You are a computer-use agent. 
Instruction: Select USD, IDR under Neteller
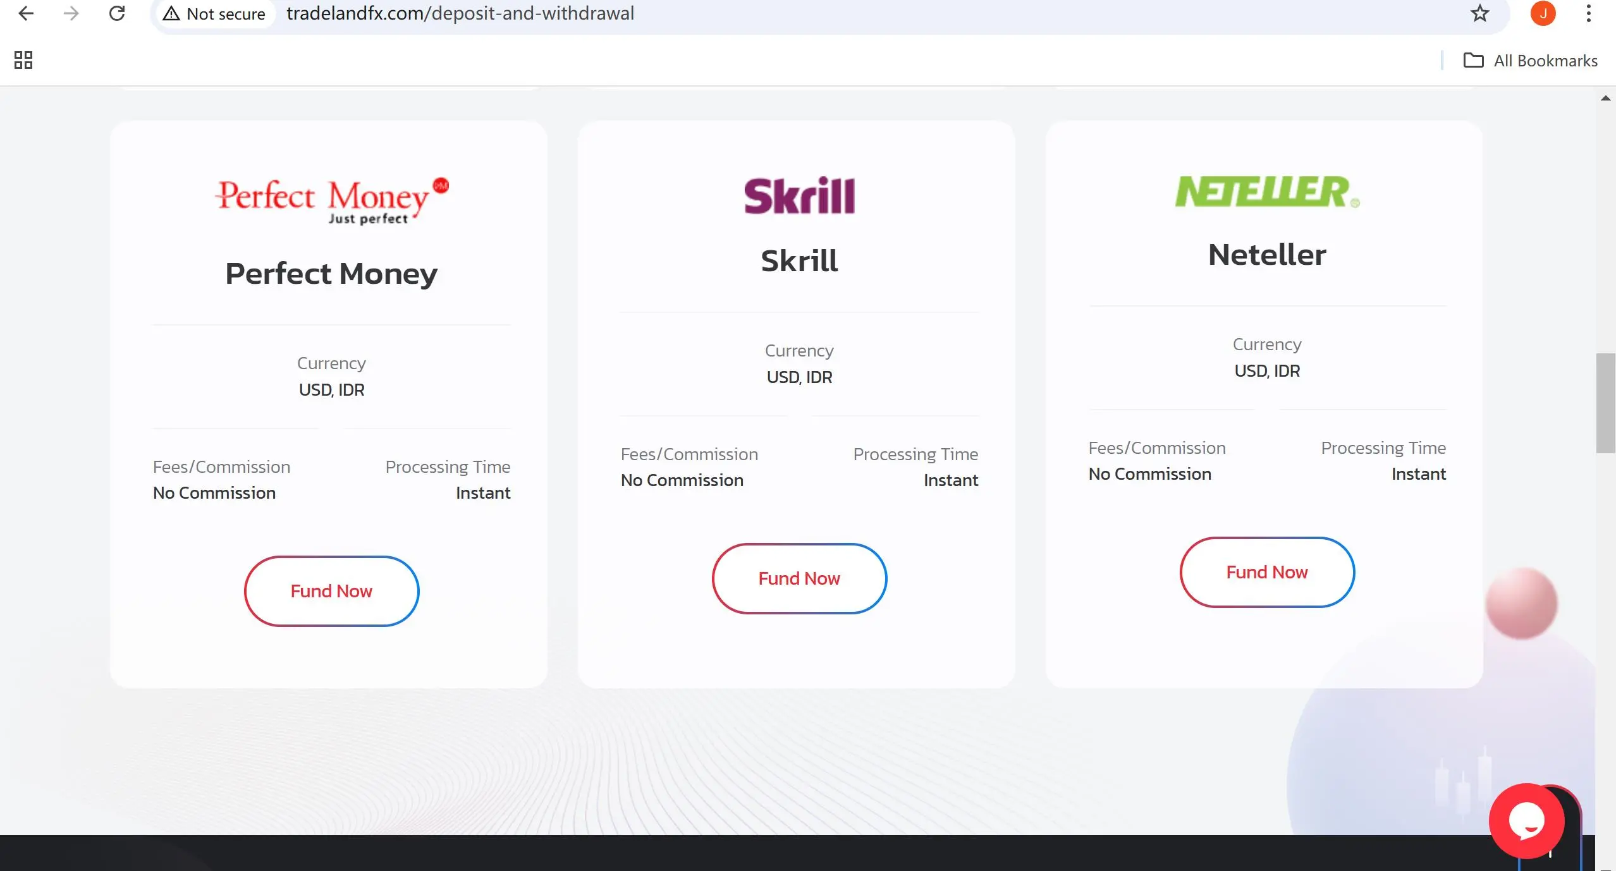(1267, 371)
